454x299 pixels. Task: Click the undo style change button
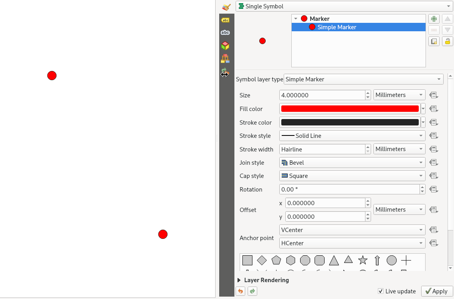click(x=240, y=291)
